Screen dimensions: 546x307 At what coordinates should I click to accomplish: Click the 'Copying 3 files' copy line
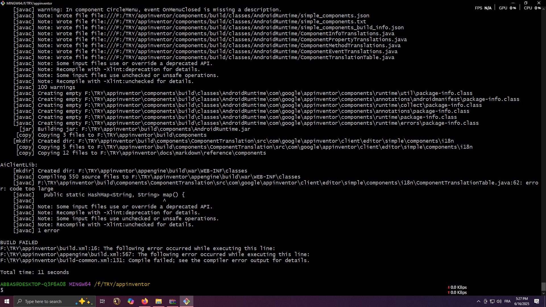pyautogui.click(x=111, y=135)
